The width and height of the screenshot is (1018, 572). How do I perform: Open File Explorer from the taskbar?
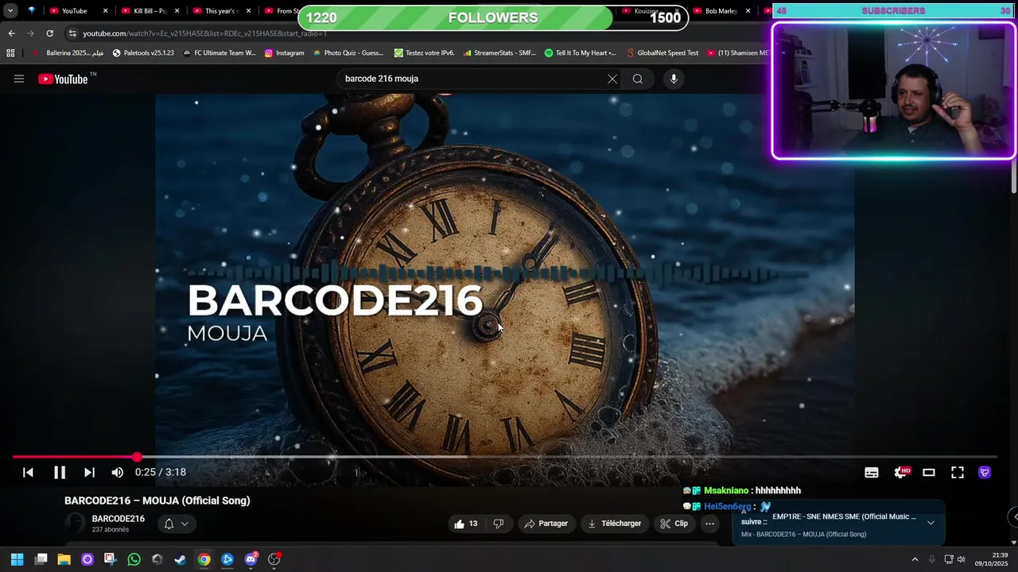tap(64, 559)
